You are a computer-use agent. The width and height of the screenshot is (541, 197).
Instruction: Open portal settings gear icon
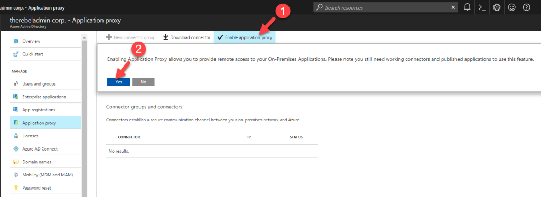[x=497, y=7]
